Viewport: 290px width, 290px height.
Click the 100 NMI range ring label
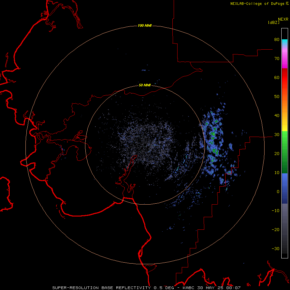145,25
